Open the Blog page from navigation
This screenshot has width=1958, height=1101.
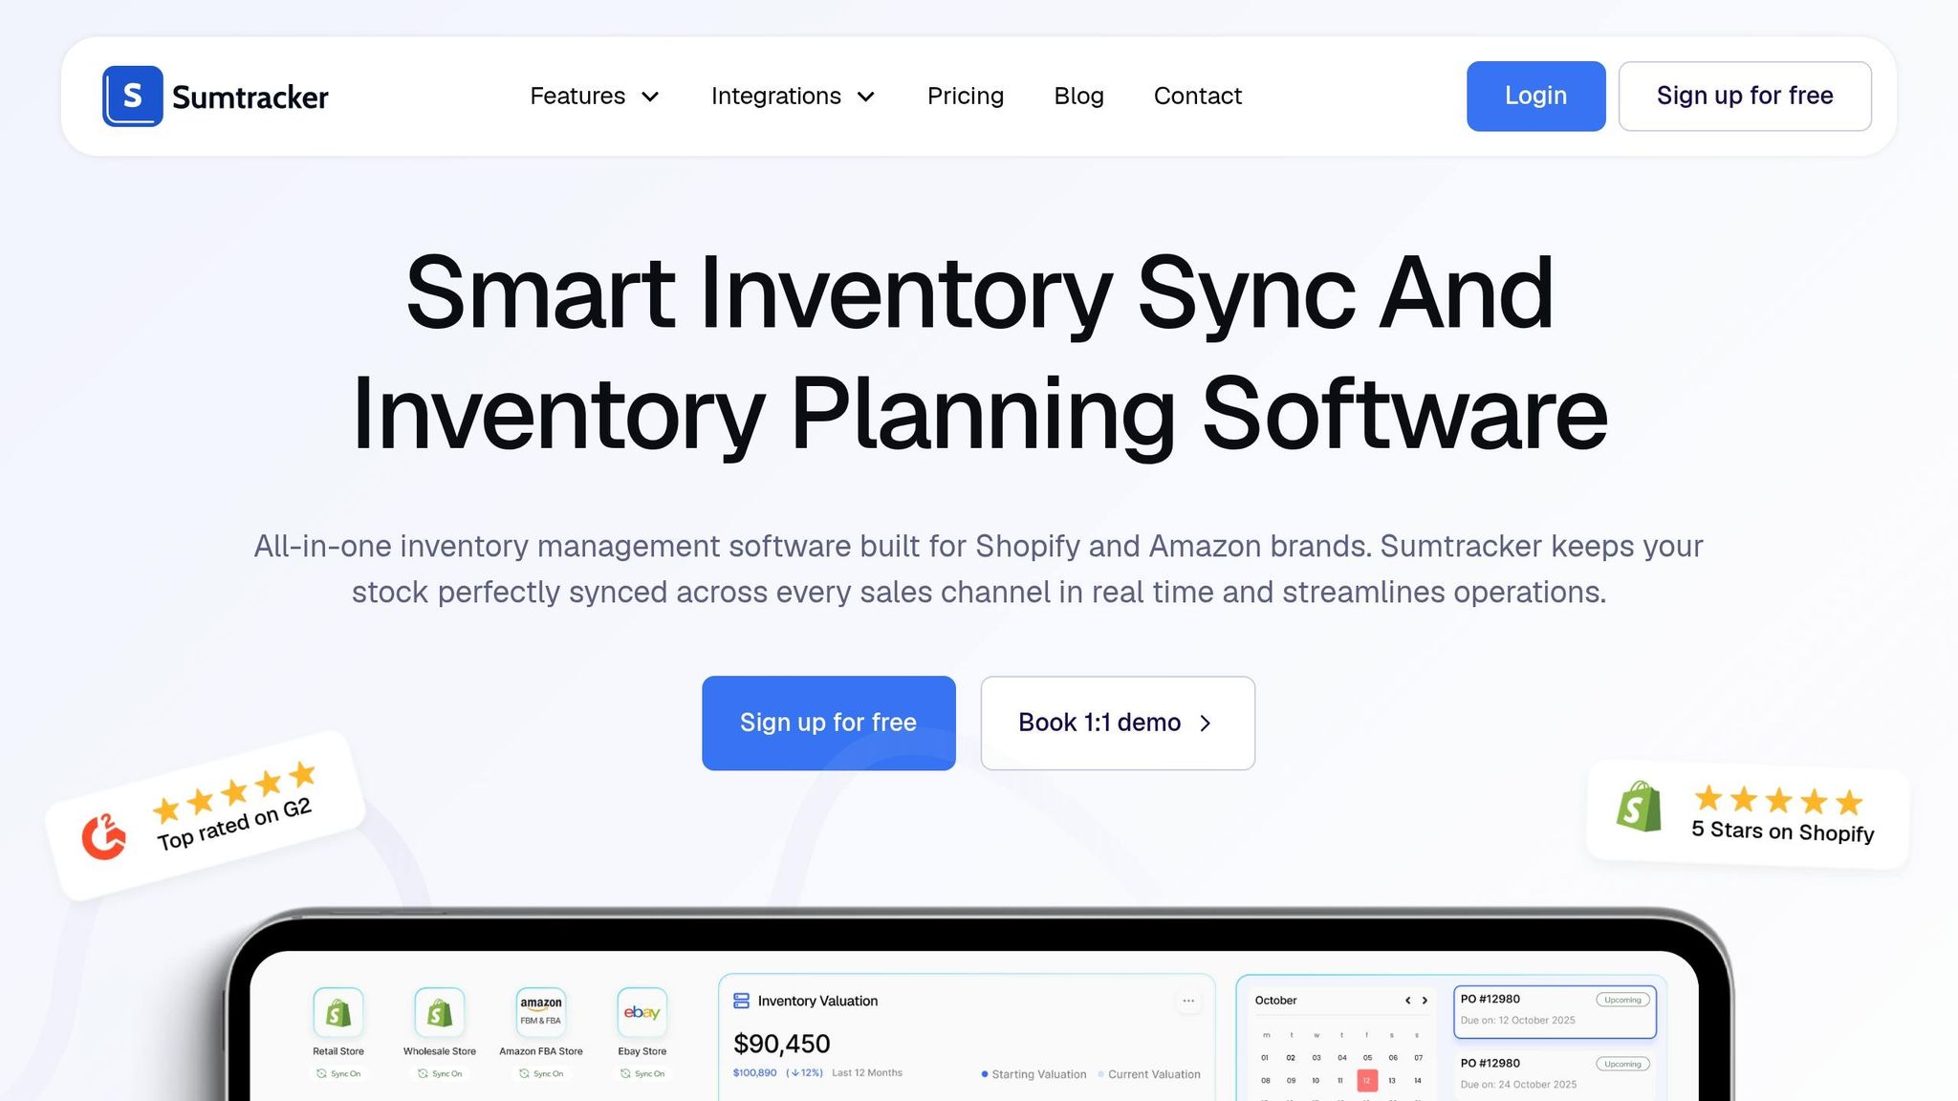(x=1078, y=96)
